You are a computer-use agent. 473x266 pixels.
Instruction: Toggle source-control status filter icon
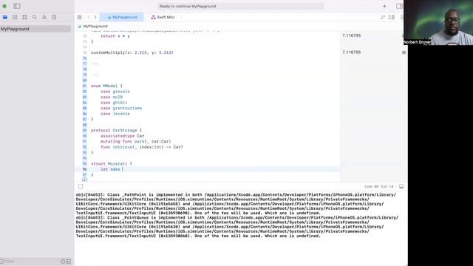[x=68, y=262]
